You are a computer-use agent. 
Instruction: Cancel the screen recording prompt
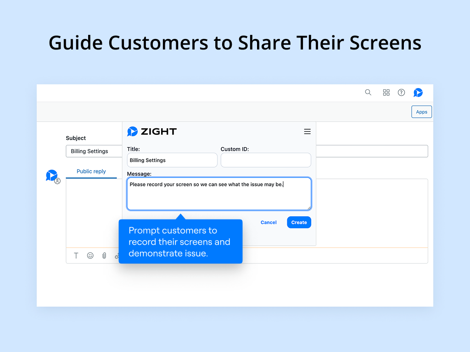[x=269, y=222]
